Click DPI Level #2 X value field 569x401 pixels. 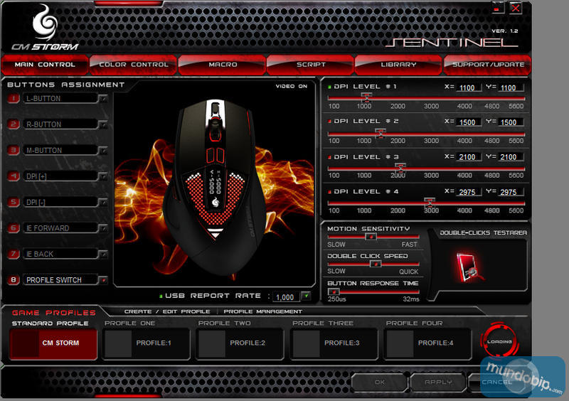coord(469,122)
